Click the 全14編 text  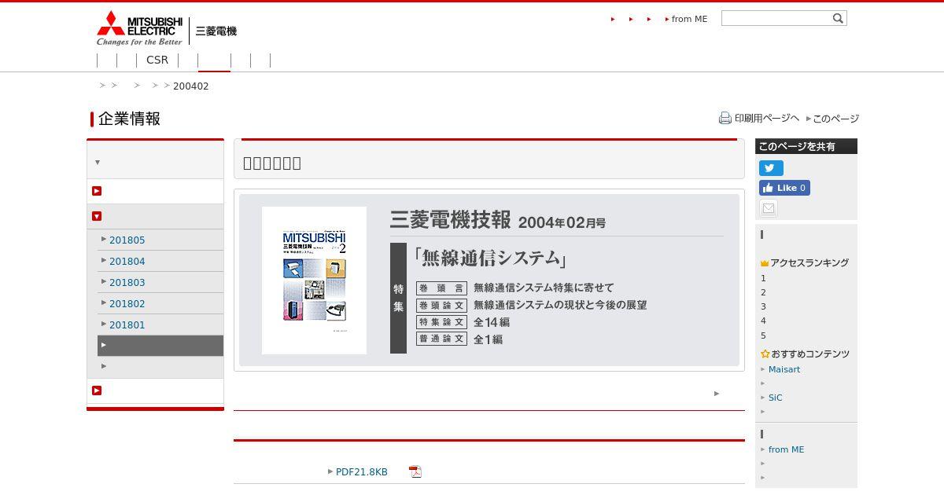pyautogui.click(x=492, y=322)
